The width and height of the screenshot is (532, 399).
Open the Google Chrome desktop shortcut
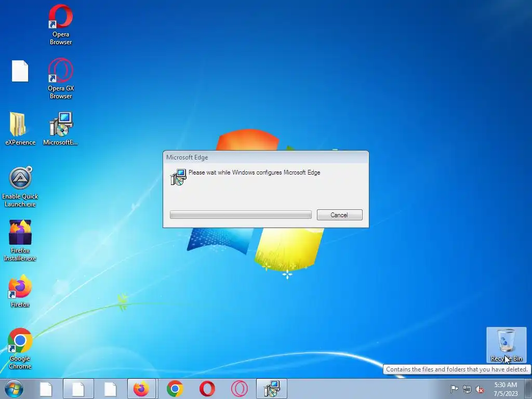20,349
